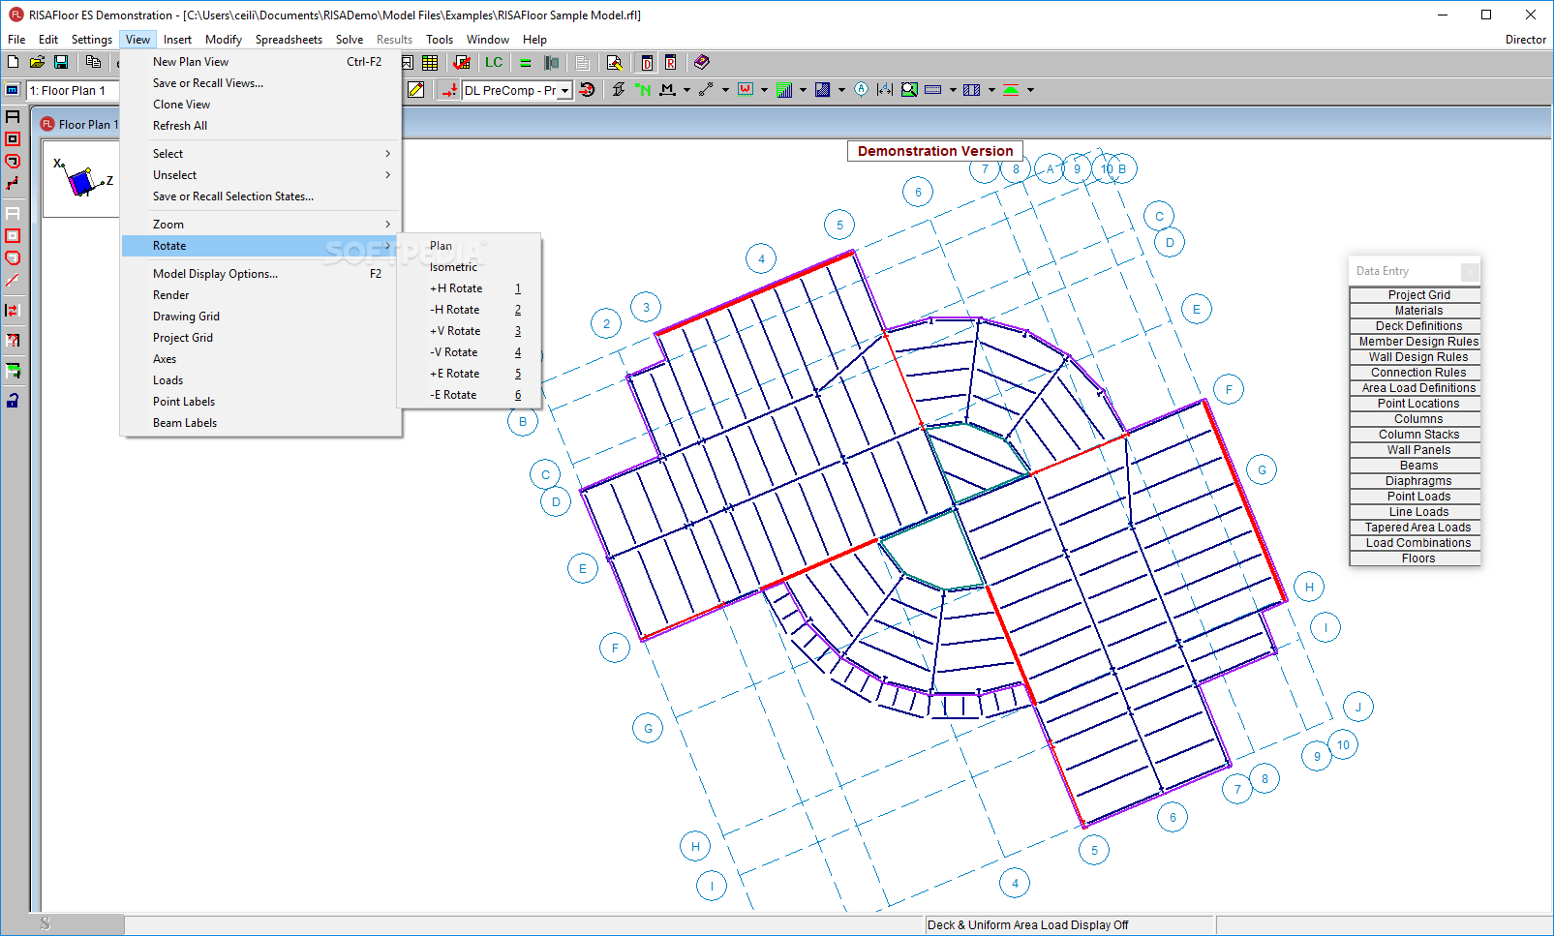Screen dimensions: 1554x936
Task: Click the red square draw icon in sidebar
Action: click(13, 139)
